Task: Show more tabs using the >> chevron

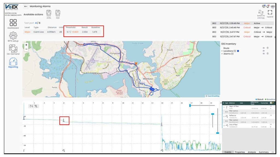Action: pyautogui.click(x=272, y=152)
